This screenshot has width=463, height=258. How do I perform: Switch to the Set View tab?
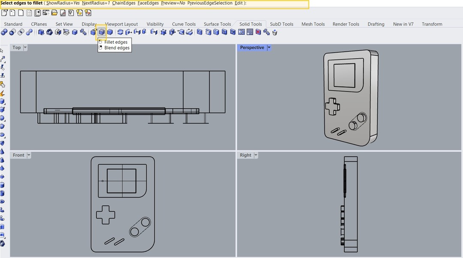64,24
